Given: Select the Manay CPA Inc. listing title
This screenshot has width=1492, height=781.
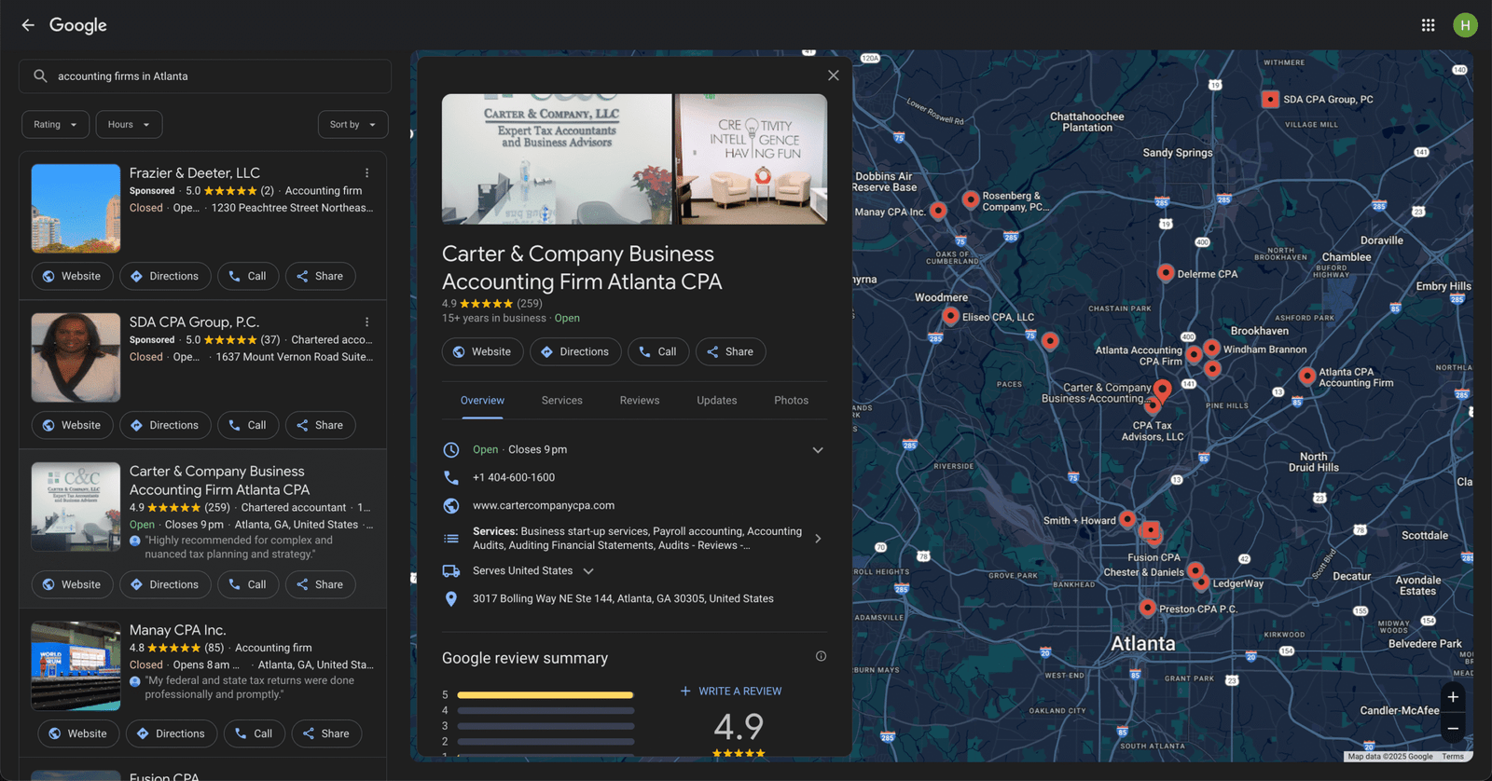Looking at the screenshot, I should [x=177, y=630].
